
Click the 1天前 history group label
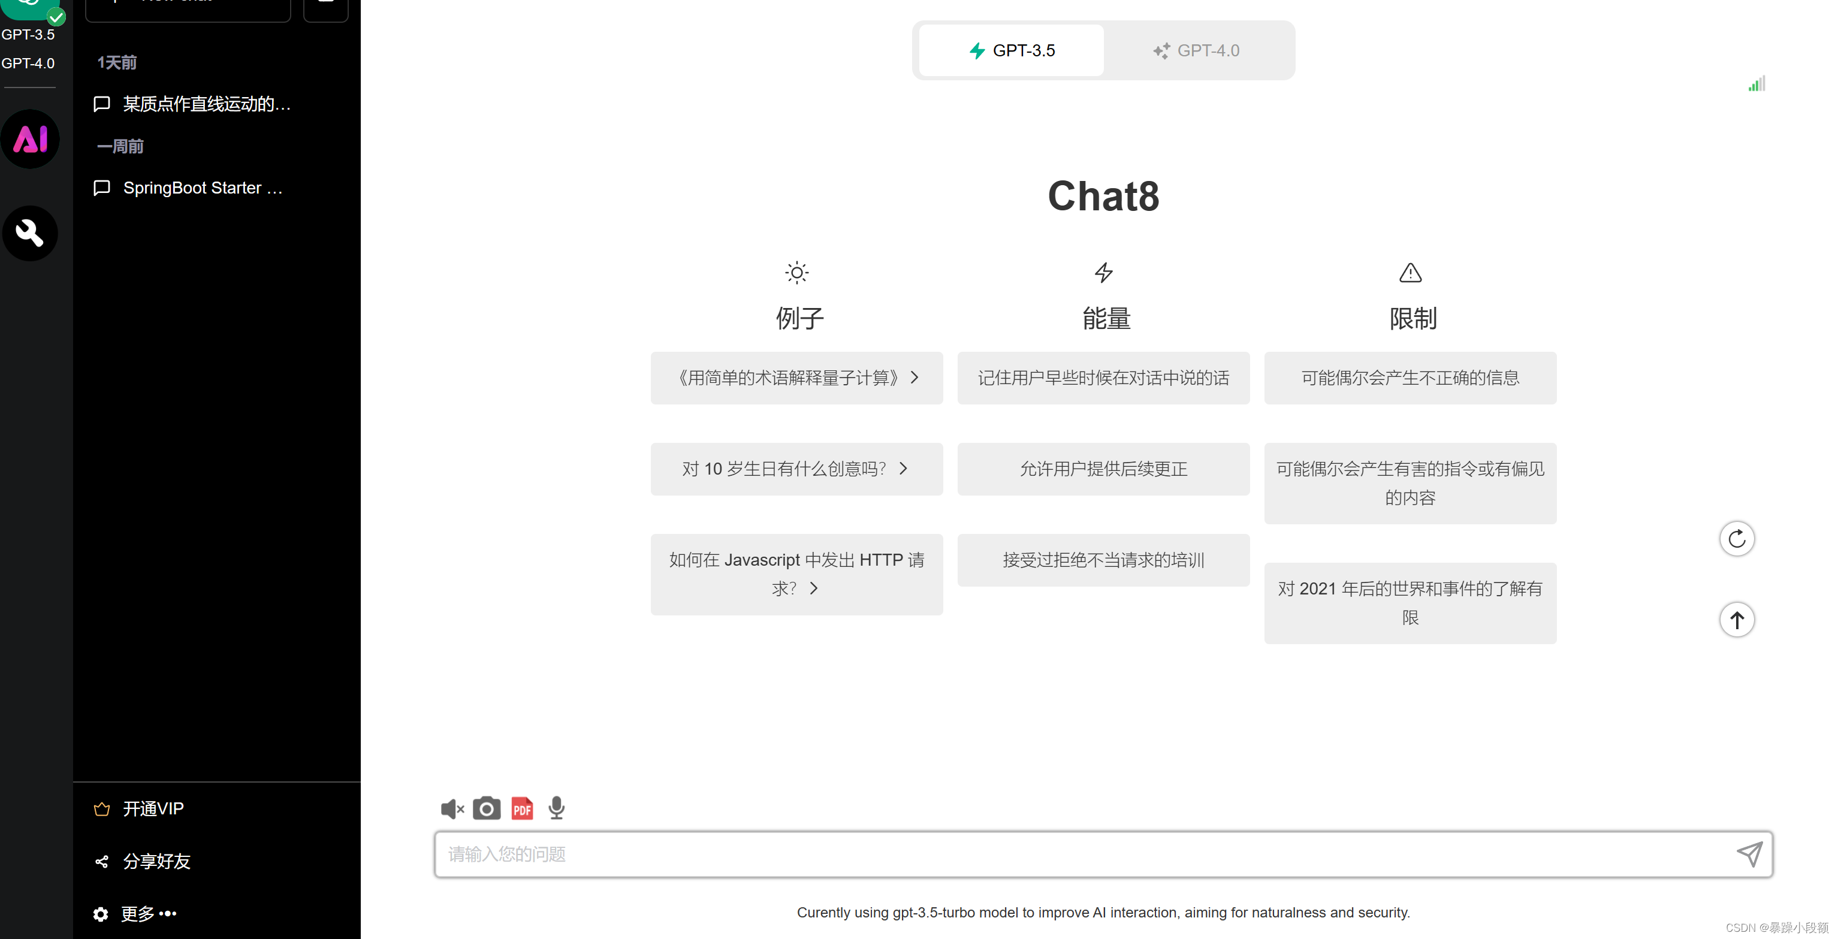click(117, 63)
